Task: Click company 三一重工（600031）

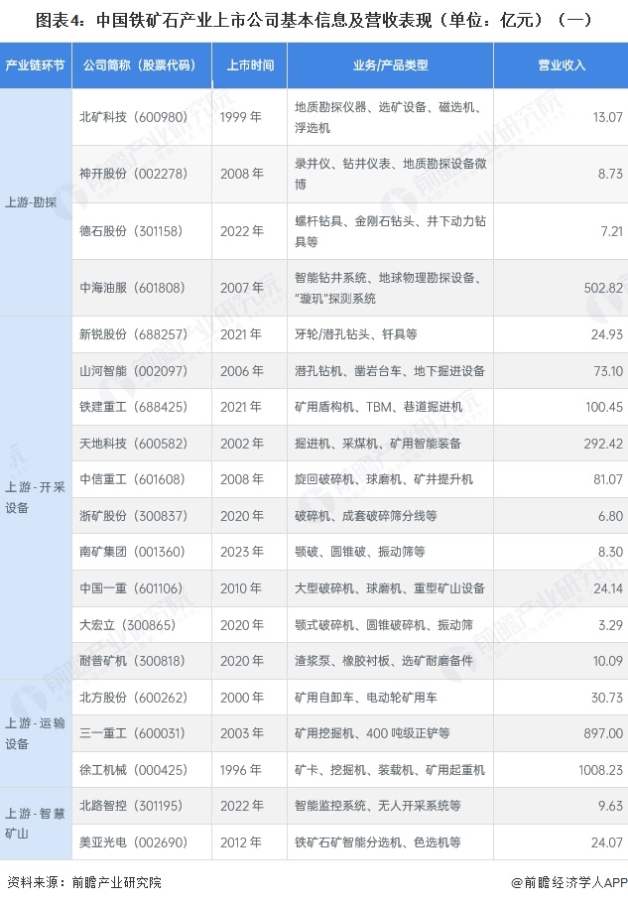Action: (x=132, y=733)
